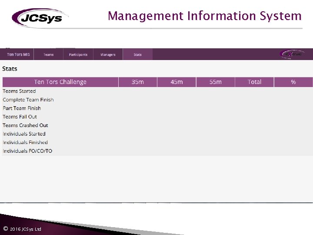Image resolution: width=313 pixels, height=235 pixels.
Task: Open the Ten Tors MIS tab
Action: click(17, 54)
